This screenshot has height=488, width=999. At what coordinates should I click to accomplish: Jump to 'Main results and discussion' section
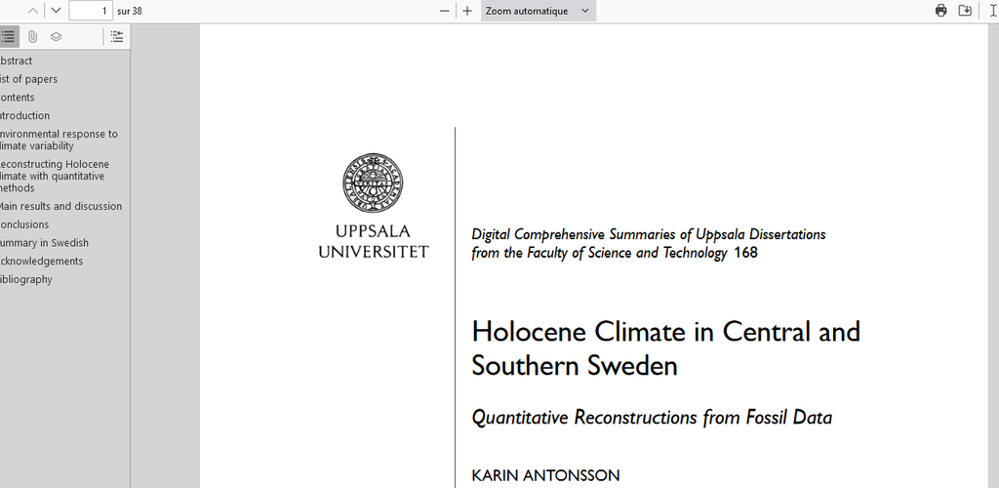(60, 206)
